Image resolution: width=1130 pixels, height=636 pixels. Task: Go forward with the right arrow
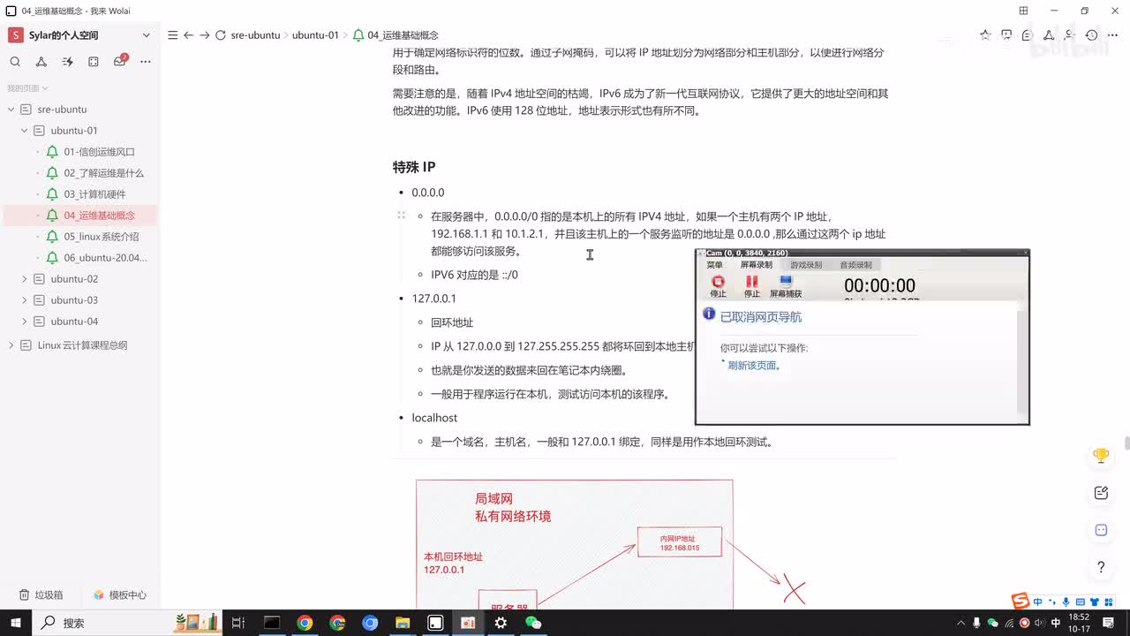coord(205,35)
